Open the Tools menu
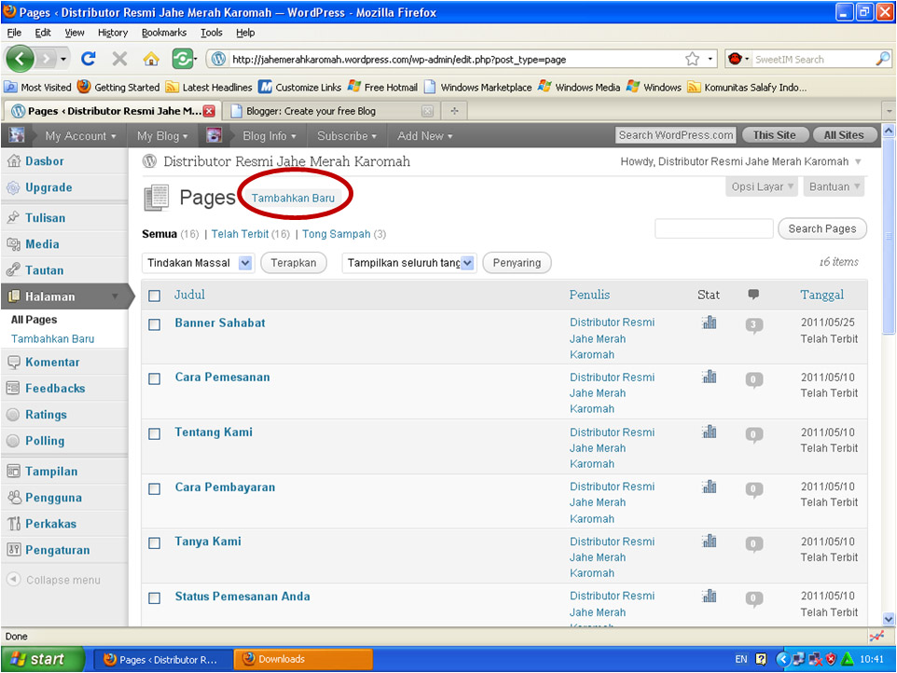Viewport: 897px width, 673px height. coord(211,33)
